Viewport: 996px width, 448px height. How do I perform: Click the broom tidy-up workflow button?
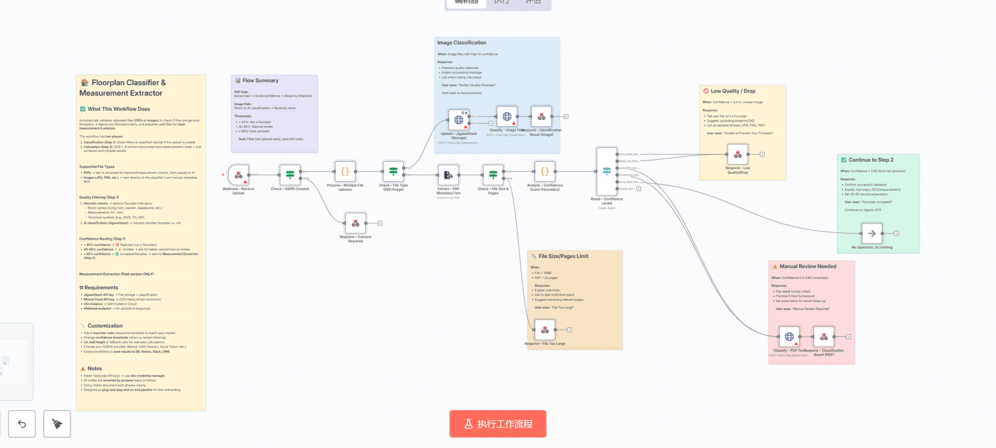click(x=57, y=424)
